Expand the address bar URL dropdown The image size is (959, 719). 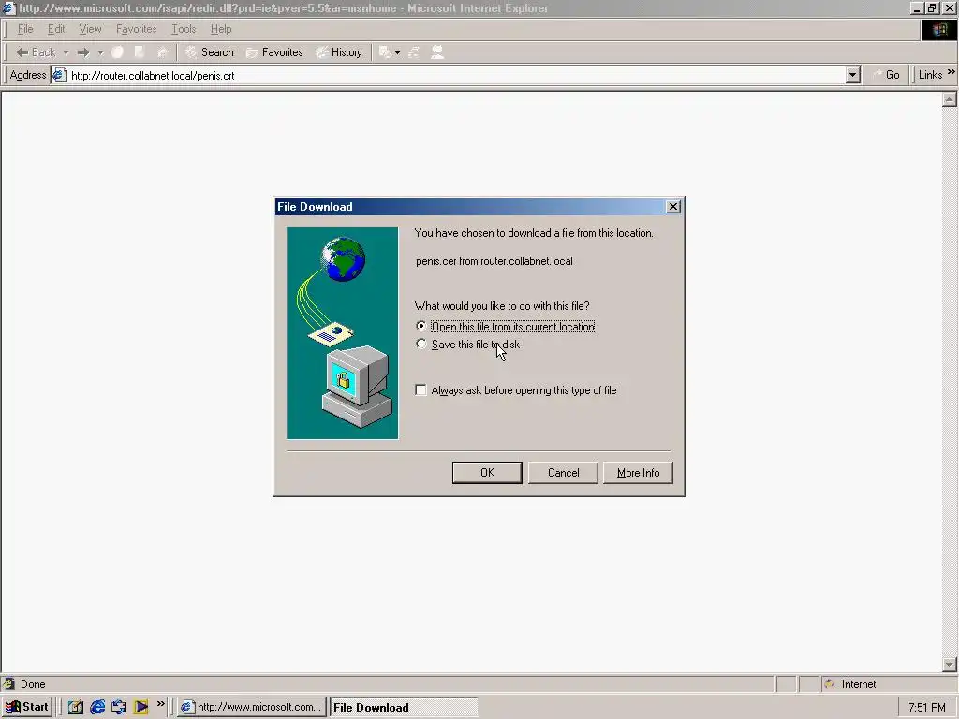tap(853, 75)
